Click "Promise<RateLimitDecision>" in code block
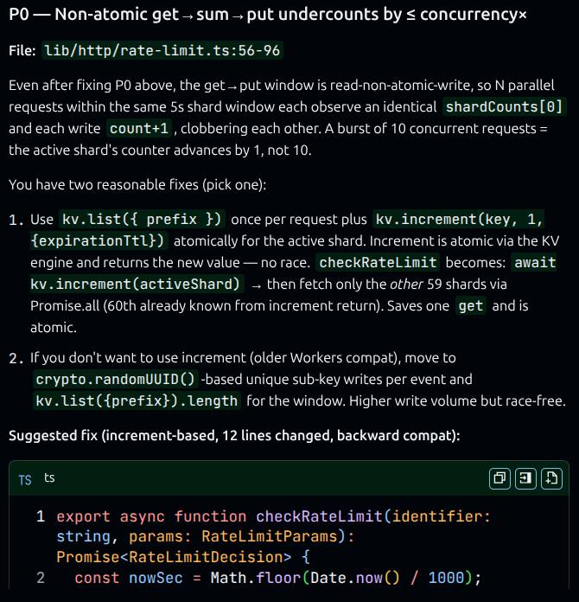579x602 pixels. [x=174, y=557]
